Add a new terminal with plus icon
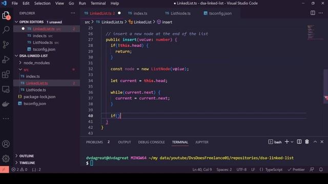This screenshot has width=328, height=184. 287,142
